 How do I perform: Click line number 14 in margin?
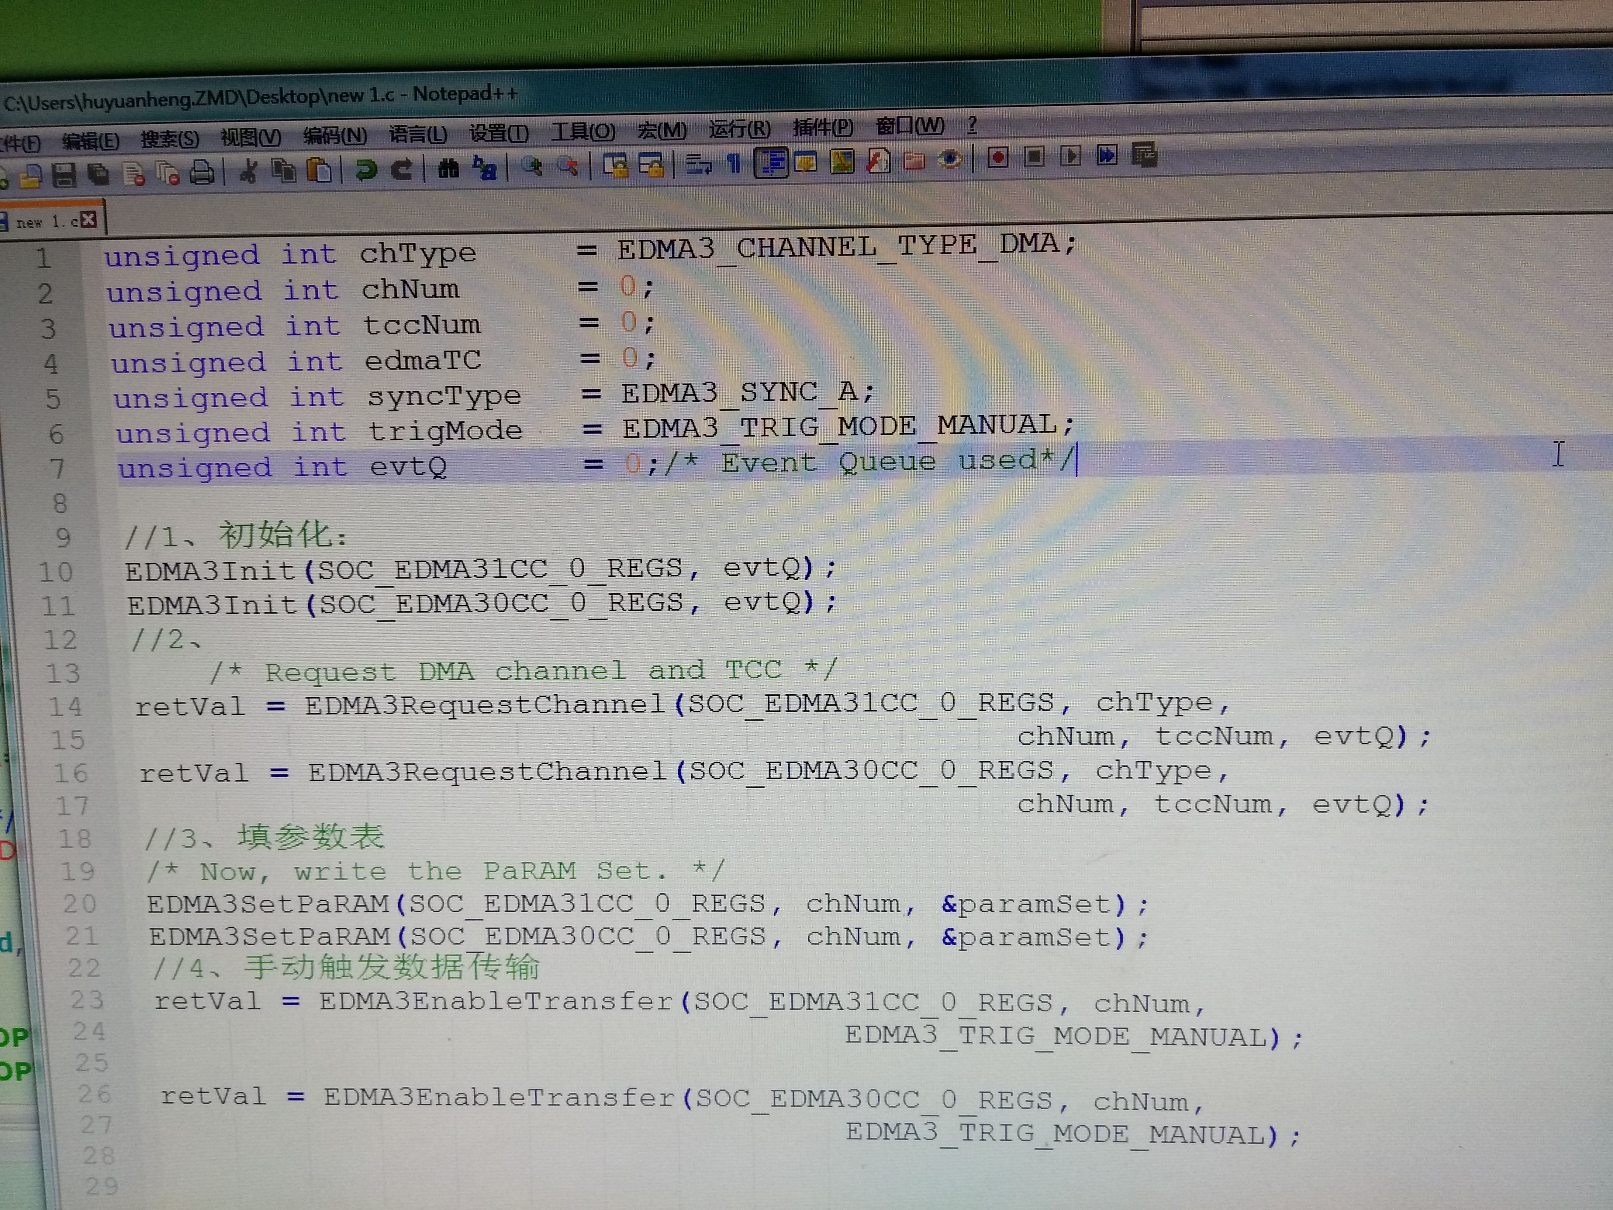66,706
